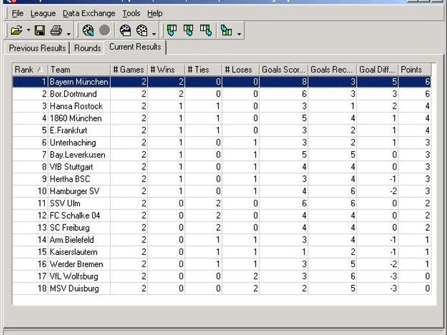Open the dropdown arrow after the soccer ball window icon
Viewport: 447px width, 335px height.
154,34
